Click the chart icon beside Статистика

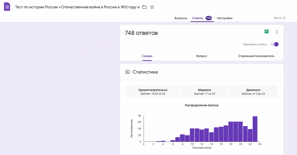pyautogui.click(x=128, y=72)
